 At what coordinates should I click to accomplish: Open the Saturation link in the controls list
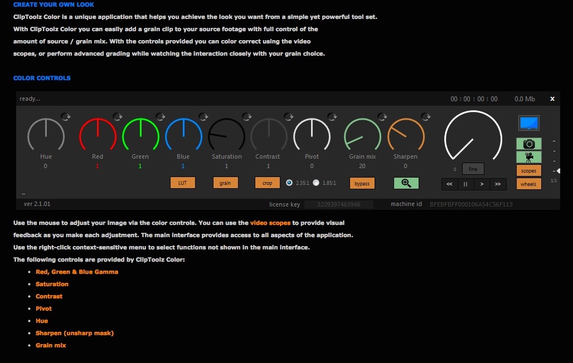pyautogui.click(x=52, y=284)
